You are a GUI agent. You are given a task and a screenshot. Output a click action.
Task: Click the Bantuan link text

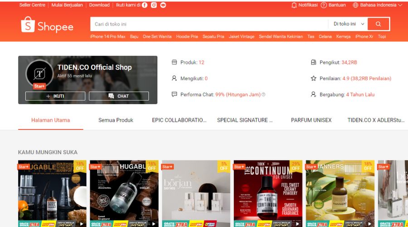337,5
